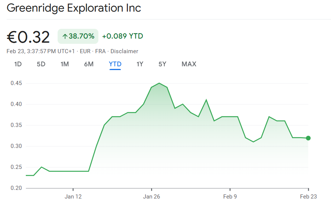Click the +0.089 YTD change text
Viewport: 331px width, 203px height.
(x=122, y=36)
